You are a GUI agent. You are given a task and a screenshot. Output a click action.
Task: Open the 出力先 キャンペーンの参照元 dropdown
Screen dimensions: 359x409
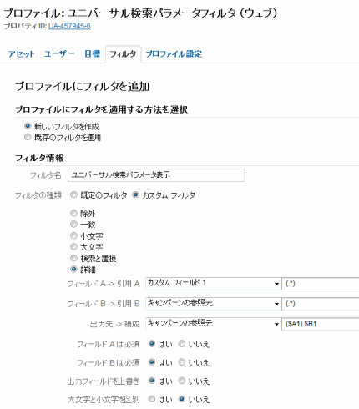pos(213,324)
